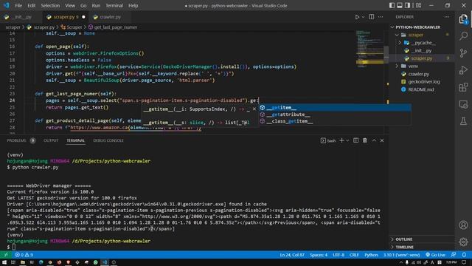
Task: Click the remote window status icon
Action: coord(6,255)
